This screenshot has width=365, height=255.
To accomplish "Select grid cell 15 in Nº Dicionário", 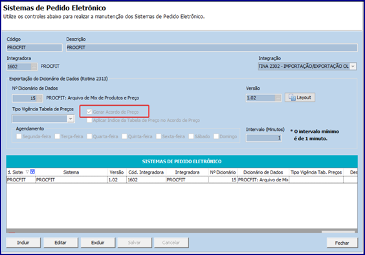I will 223,179.
